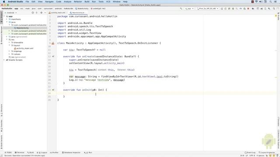Open the File menu
Image resolution: width=280 pixels, height=157 pixels.
click(27, 2)
